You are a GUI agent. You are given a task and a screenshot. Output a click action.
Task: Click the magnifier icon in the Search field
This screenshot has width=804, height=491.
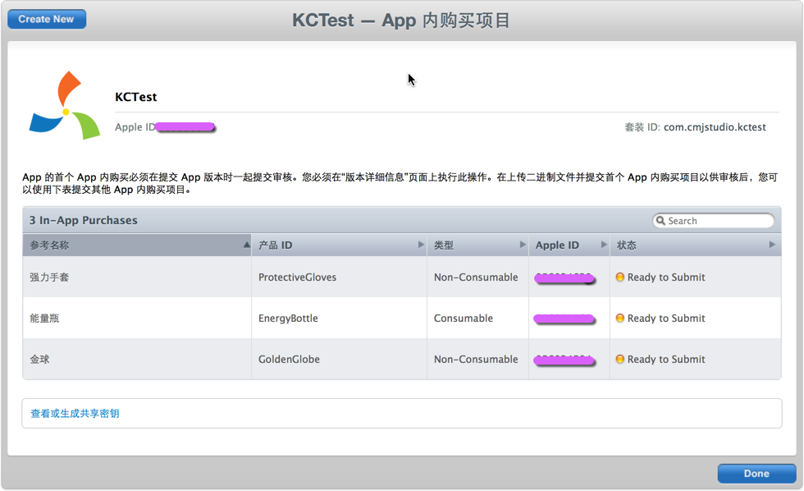click(x=661, y=220)
